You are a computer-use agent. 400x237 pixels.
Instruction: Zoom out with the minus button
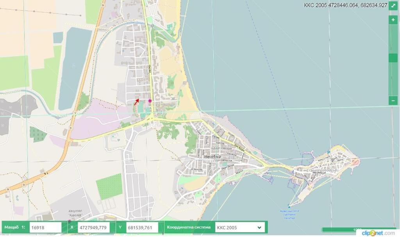[x=393, y=101]
